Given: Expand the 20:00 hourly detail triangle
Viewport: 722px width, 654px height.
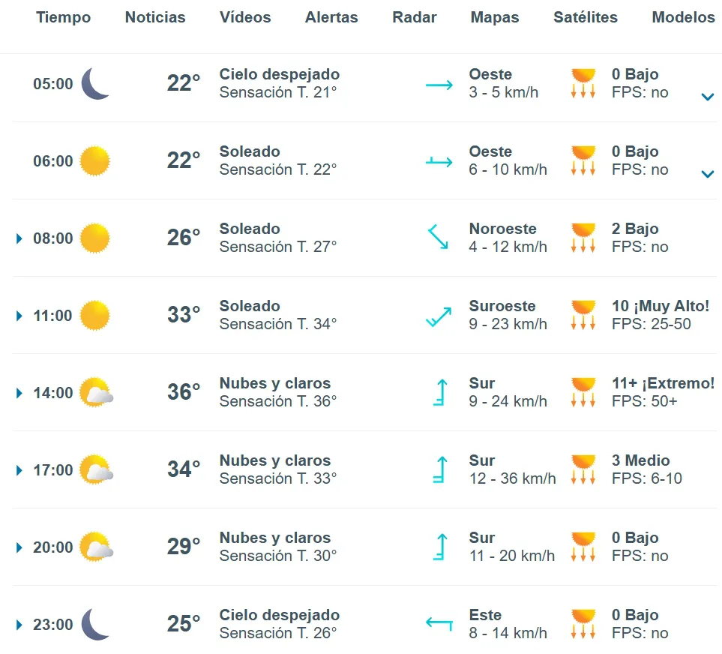Looking at the screenshot, I should click(x=19, y=547).
